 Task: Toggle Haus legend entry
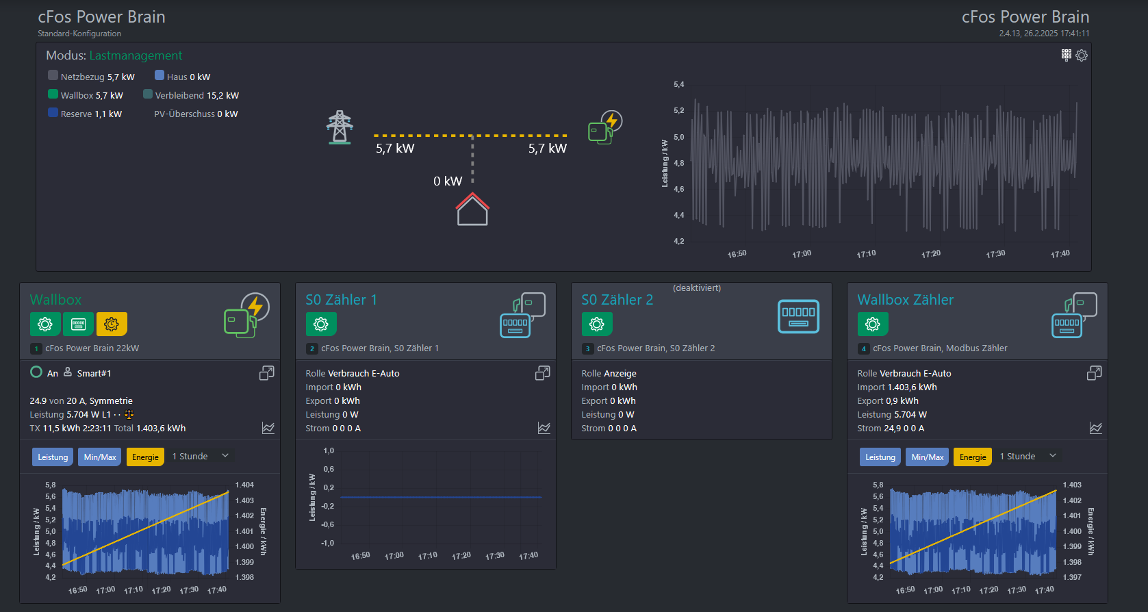click(183, 77)
